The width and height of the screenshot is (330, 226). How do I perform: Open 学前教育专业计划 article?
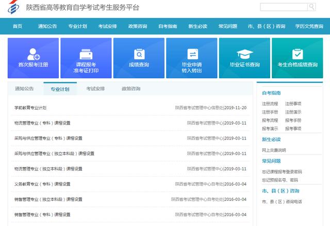click(30, 108)
